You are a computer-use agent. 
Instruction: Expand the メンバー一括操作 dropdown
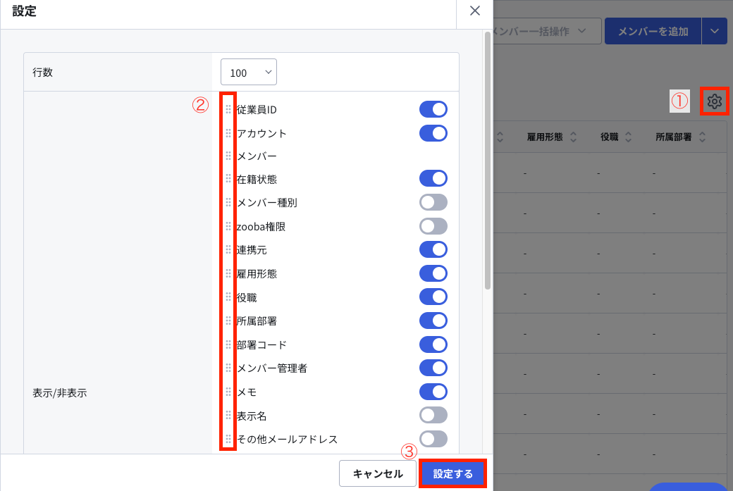pyautogui.click(x=547, y=31)
